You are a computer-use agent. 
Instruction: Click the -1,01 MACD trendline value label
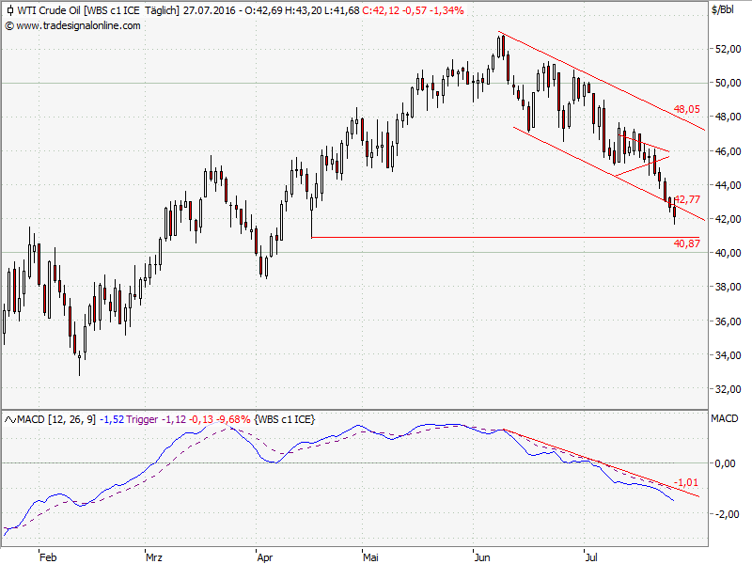point(687,483)
